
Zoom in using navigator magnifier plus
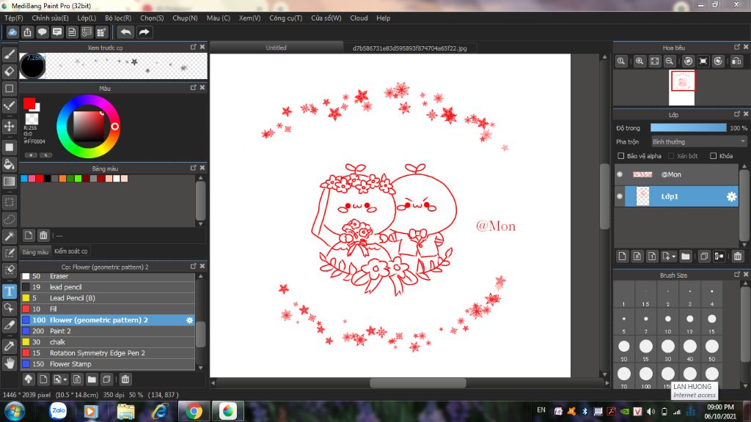pos(640,62)
